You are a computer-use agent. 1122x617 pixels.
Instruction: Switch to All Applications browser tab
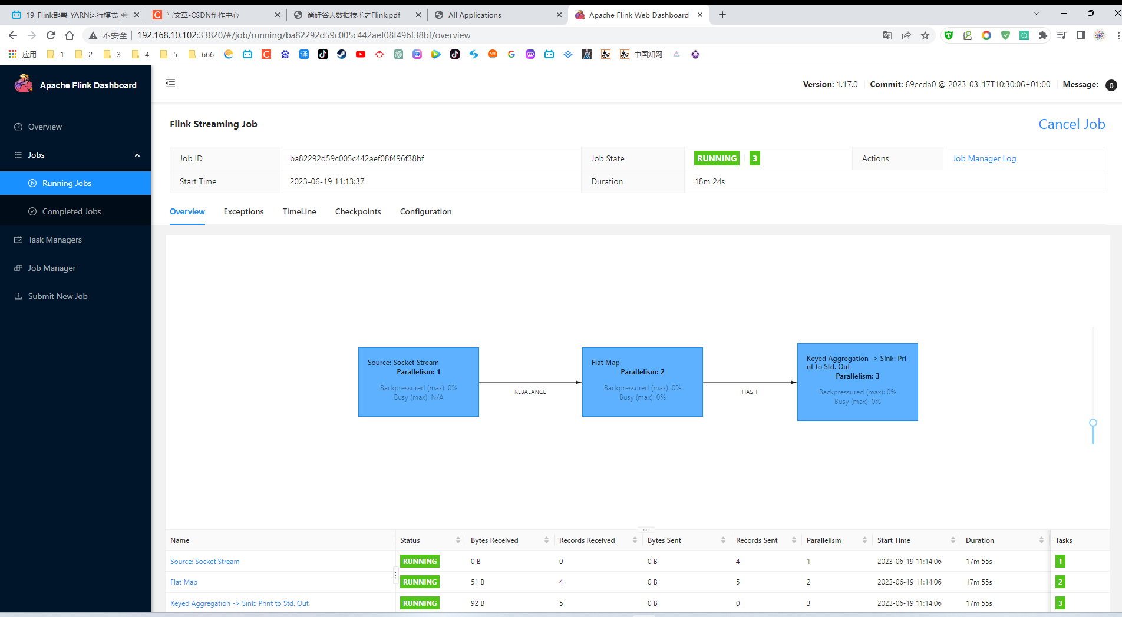tap(497, 15)
